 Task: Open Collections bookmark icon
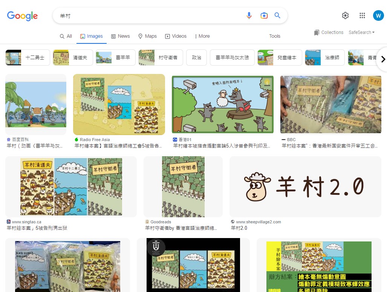317,33
